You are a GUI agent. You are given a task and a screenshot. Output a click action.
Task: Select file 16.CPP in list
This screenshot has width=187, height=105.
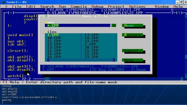tap(54, 57)
